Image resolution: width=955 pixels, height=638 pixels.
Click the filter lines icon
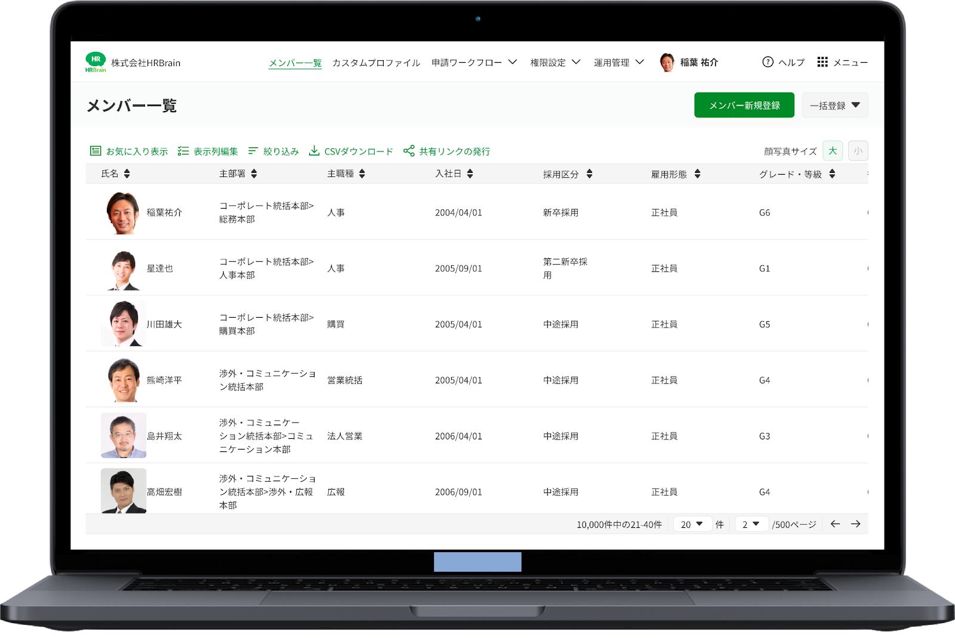pos(253,151)
